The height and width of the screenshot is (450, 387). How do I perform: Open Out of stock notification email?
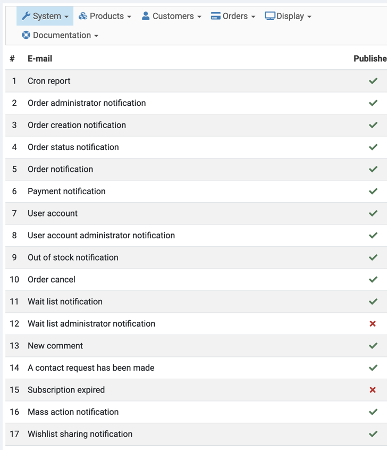pyautogui.click(x=73, y=257)
